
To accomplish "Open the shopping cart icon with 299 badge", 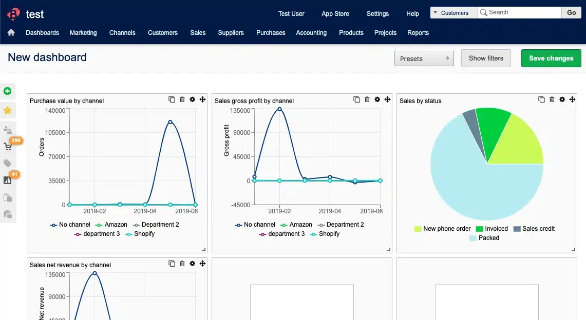I will (8, 146).
